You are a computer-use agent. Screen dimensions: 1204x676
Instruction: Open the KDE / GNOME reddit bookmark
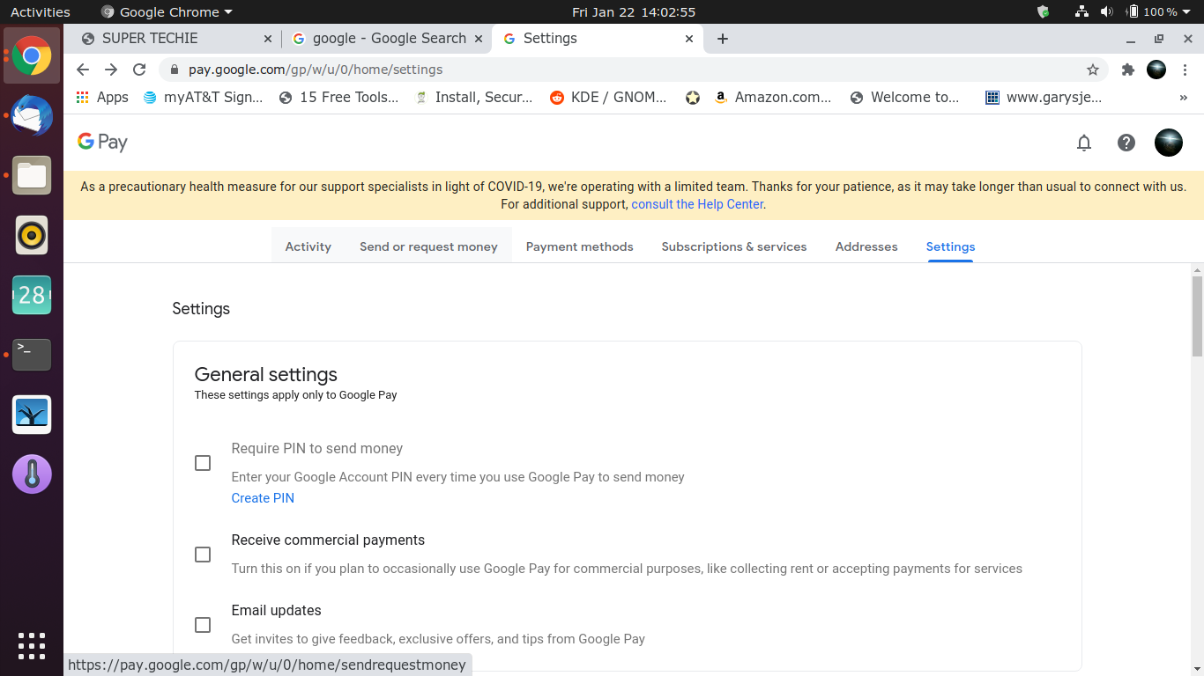608,98
